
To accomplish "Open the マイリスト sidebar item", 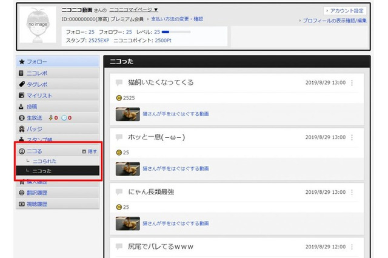I will pos(58,96).
